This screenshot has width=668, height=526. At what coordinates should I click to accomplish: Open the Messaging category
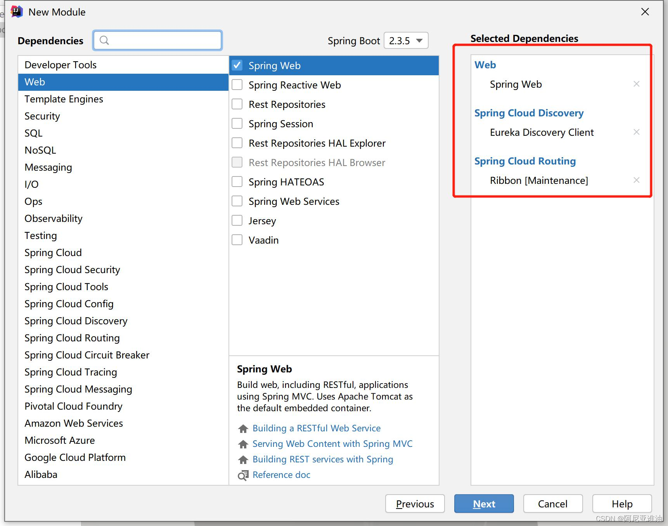pyautogui.click(x=123, y=167)
